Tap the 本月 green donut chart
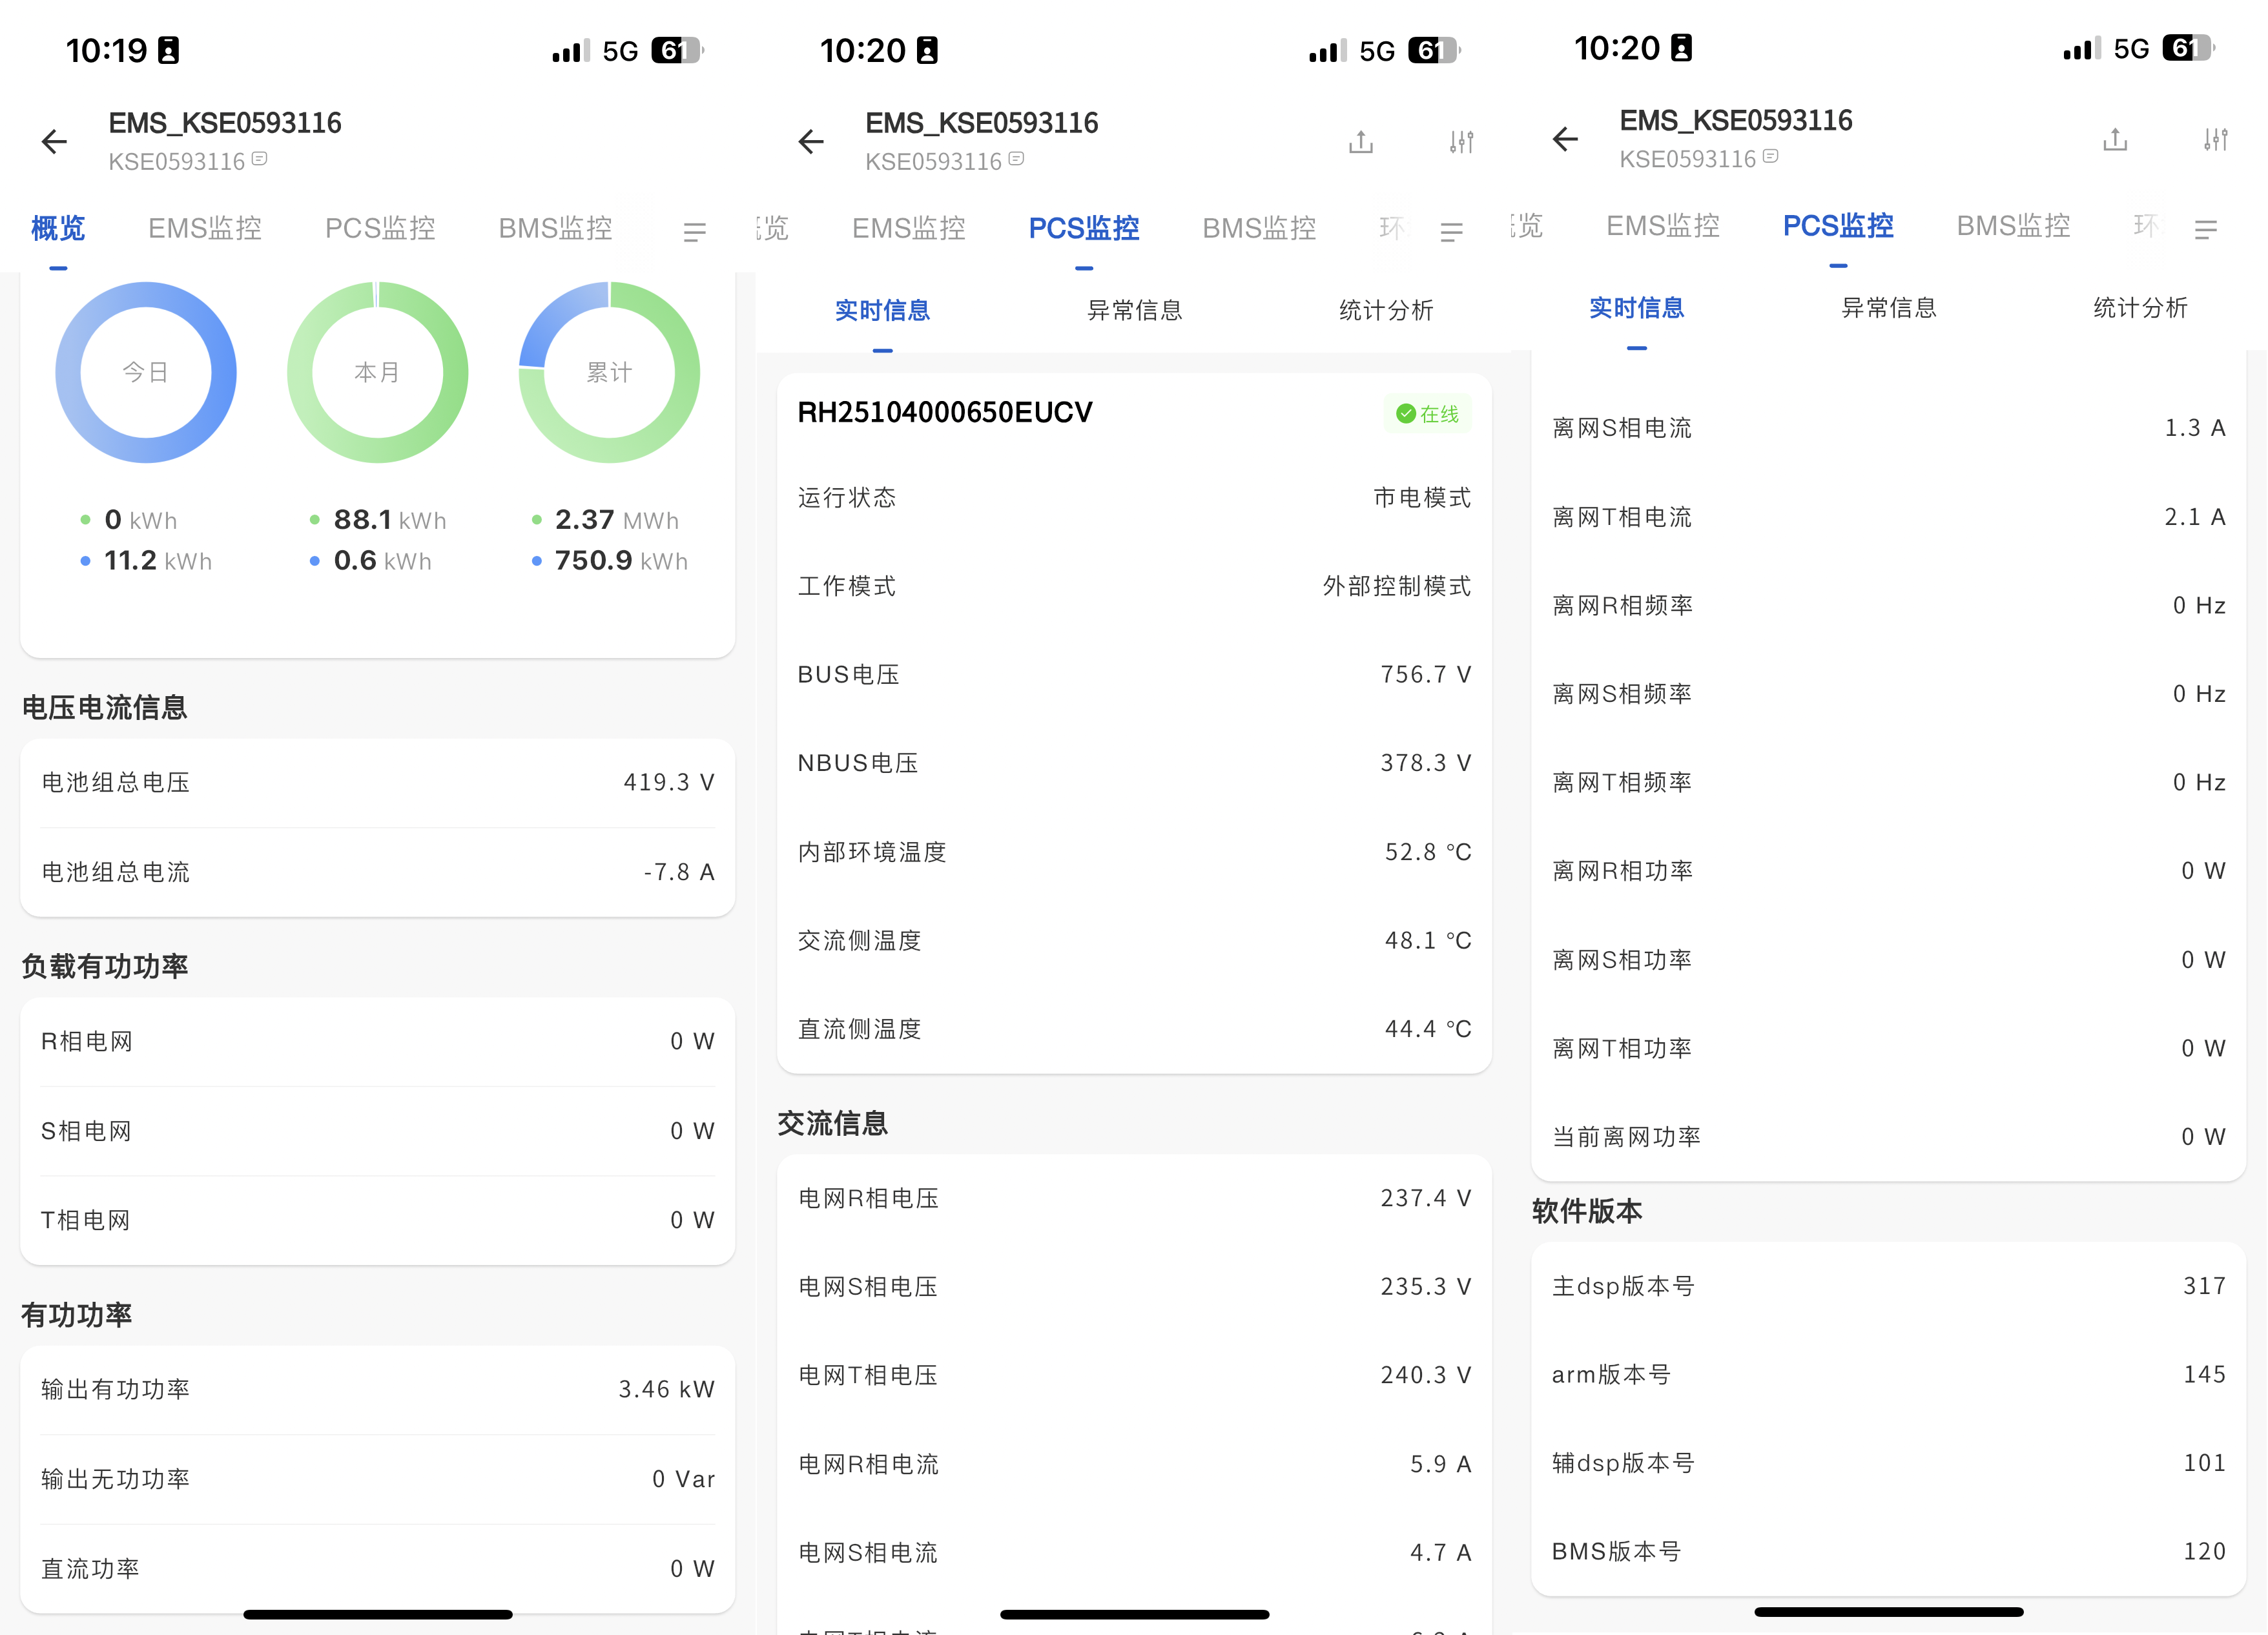 (377, 372)
